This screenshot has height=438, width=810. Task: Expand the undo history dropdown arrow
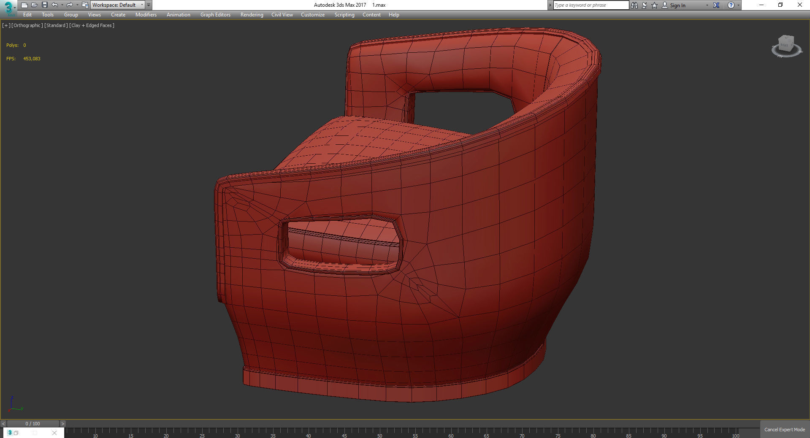[x=62, y=5]
